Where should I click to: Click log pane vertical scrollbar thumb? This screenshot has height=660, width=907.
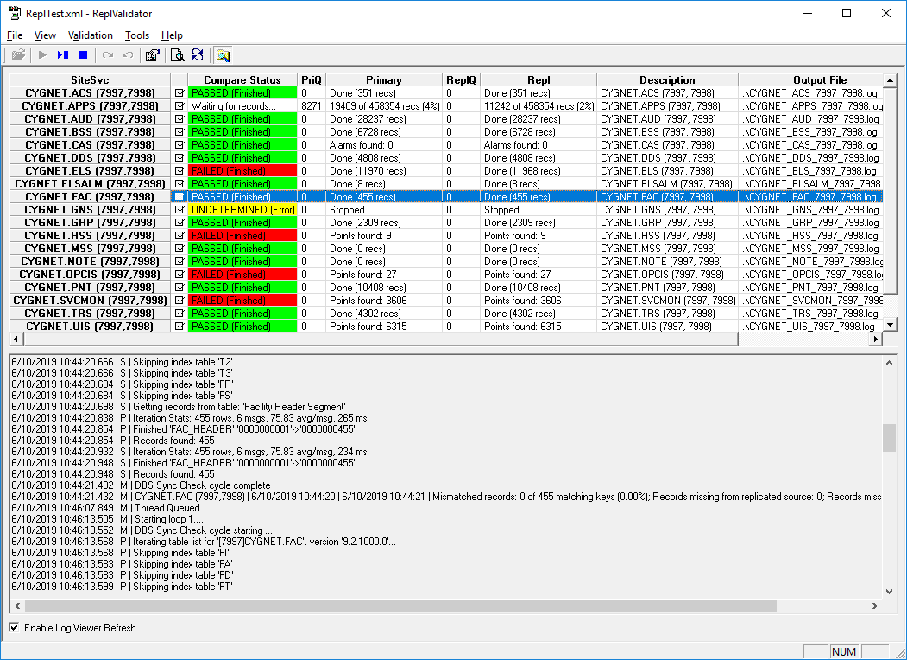click(x=889, y=438)
